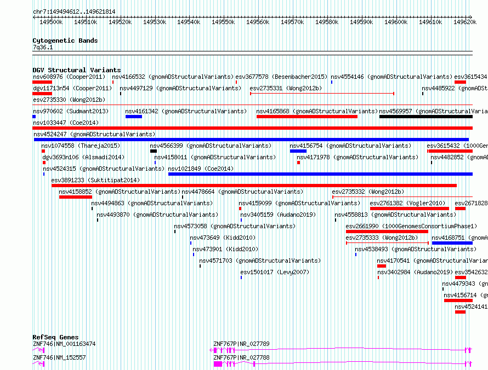
Task: Click the blue bar of nsv4161342
Action: tap(134, 117)
